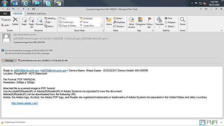Open the Related dropdown
This screenshot has width=224, height=126.
170,22
